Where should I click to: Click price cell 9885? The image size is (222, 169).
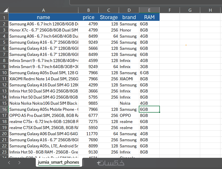click(89, 103)
